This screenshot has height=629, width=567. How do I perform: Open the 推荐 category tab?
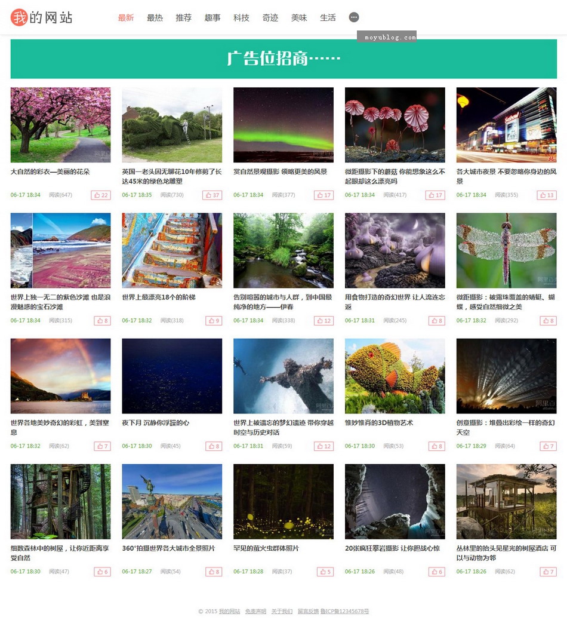183,18
